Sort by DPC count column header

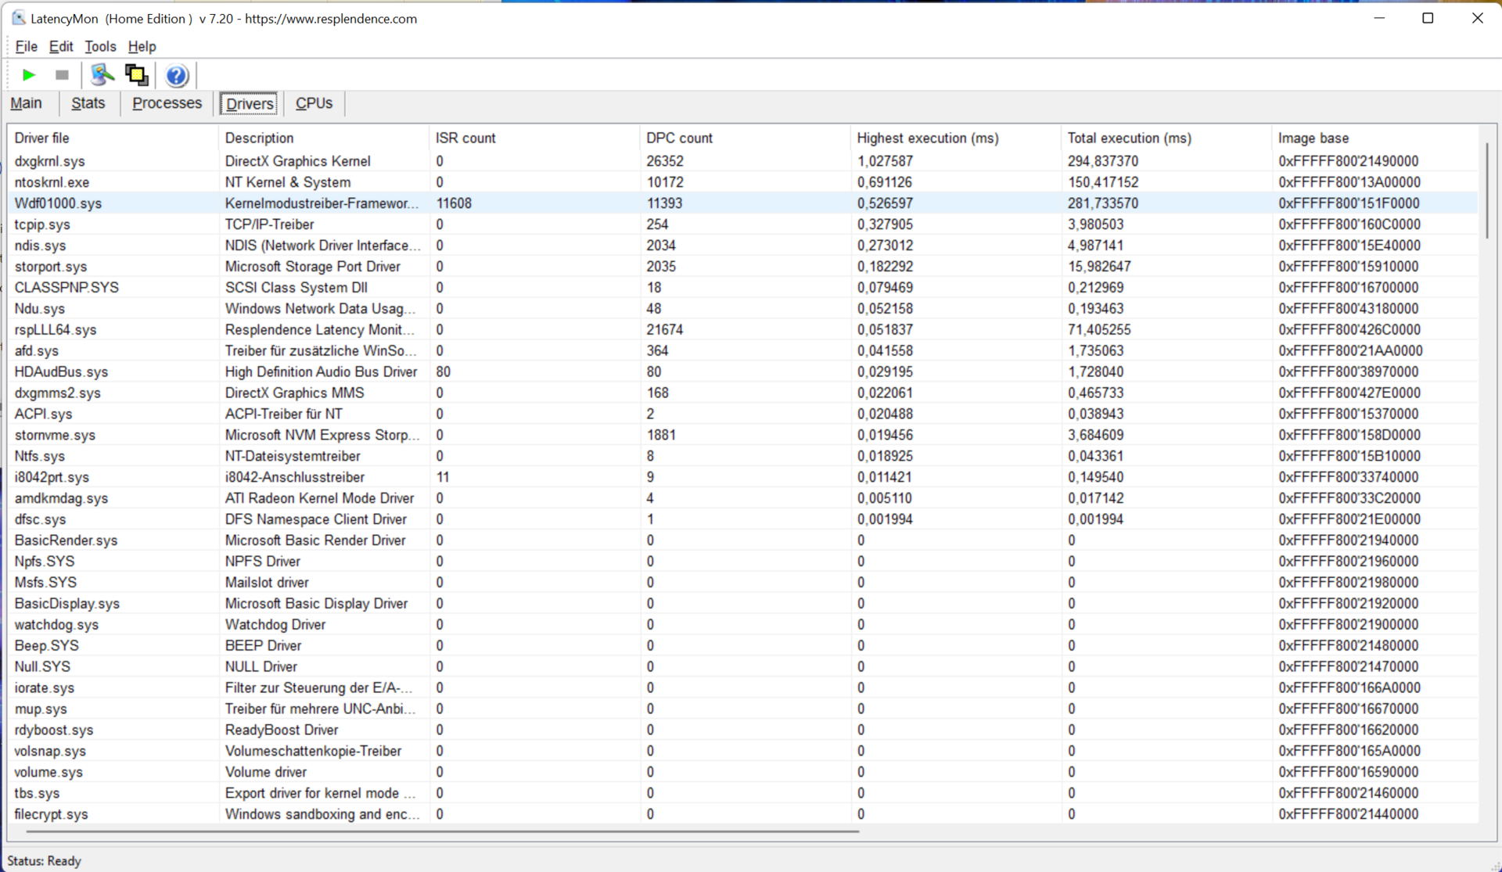pyautogui.click(x=679, y=138)
